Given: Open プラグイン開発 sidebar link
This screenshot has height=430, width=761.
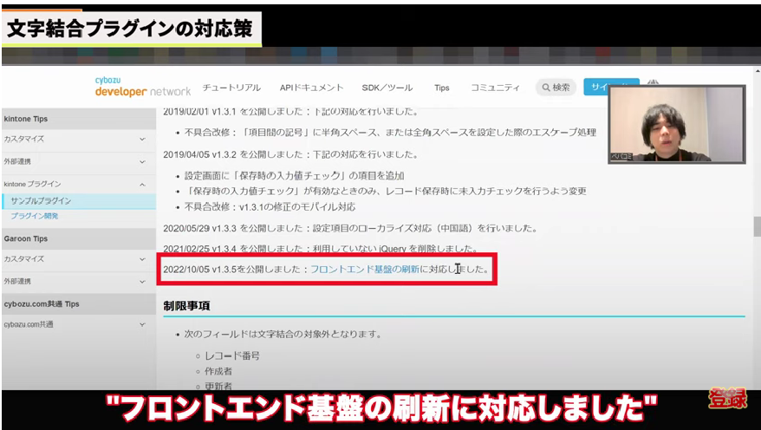Looking at the screenshot, I should coord(35,216).
